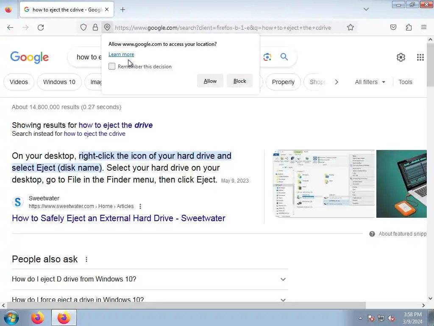This screenshot has width=434, height=326.
Task: Click the browser Back arrow
Action: pos(10,28)
